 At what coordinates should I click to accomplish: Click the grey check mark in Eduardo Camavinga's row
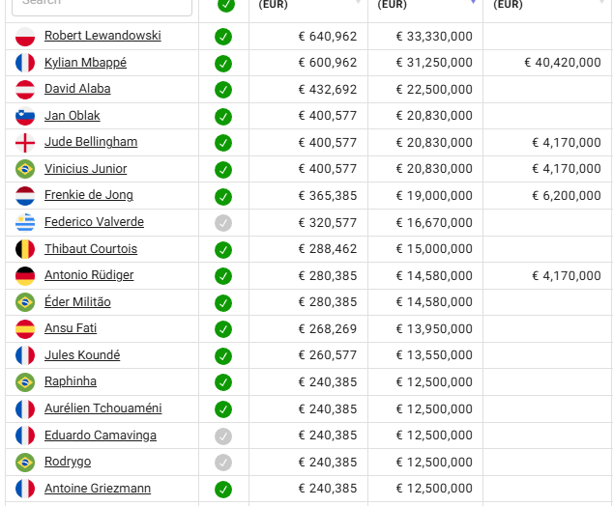click(x=223, y=436)
